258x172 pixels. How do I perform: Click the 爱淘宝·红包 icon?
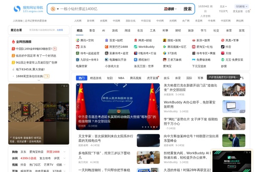[193, 47]
